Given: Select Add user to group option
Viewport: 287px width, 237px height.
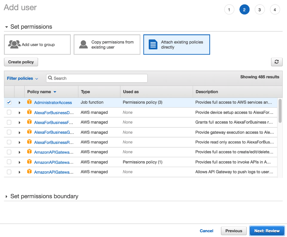Looking at the screenshot, I should point(37,45).
